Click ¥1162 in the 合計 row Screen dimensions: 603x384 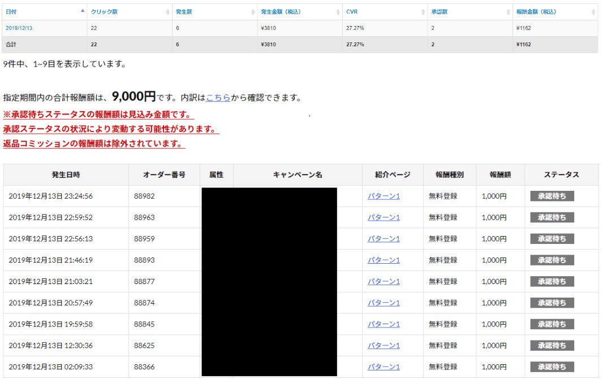point(523,45)
